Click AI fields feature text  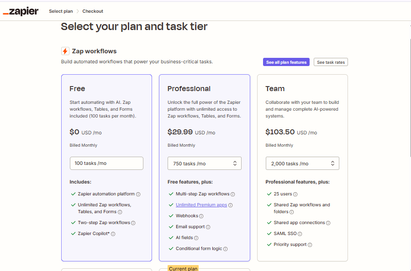pos(184,238)
